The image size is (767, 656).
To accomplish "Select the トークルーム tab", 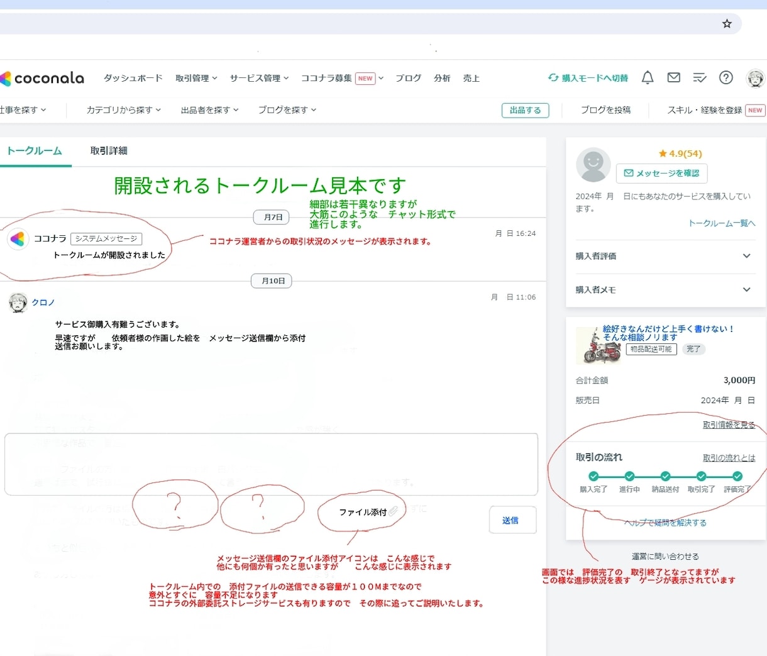I will pos(35,151).
